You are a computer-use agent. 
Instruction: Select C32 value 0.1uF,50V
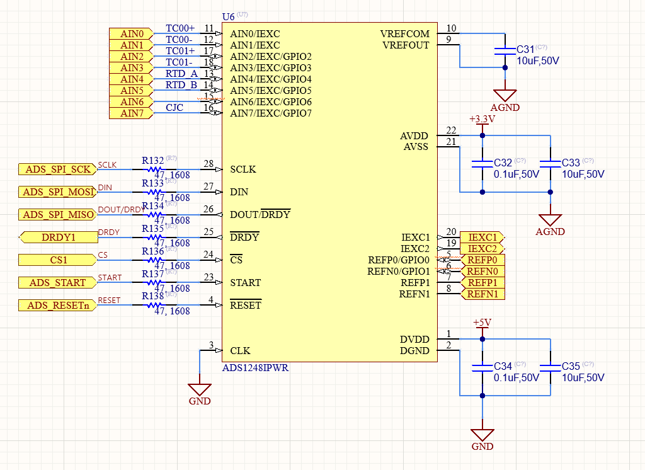coord(517,174)
